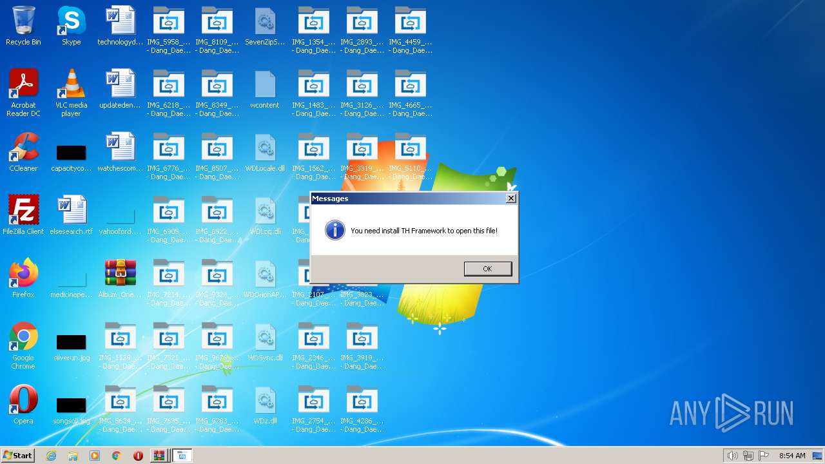Viewport: 825px width, 464px height.
Task: Click the 'You need install TH Framework' message
Action: tap(424, 231)
